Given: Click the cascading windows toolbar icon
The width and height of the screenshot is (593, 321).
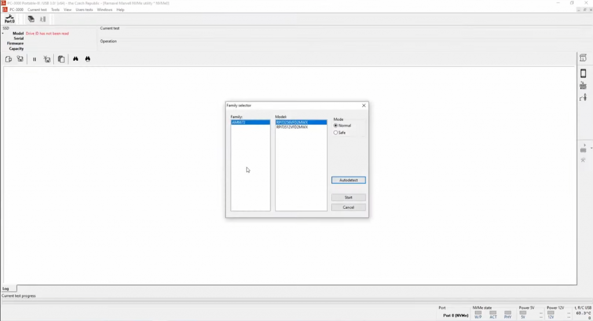Looking at the screenshot, I should (x=31, y=19).
